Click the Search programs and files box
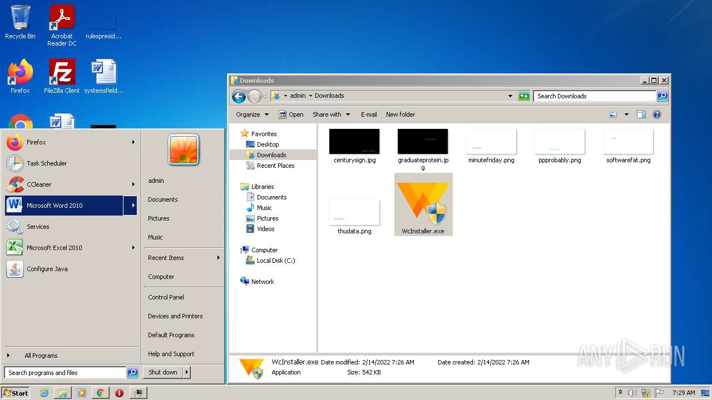This screenshot has width=712, height=400. pos(65,373)
